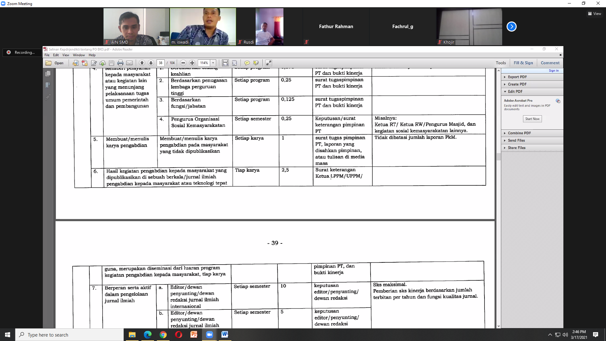
Task: Open the View menu in Adobe Reader
Action: point(66,55)
